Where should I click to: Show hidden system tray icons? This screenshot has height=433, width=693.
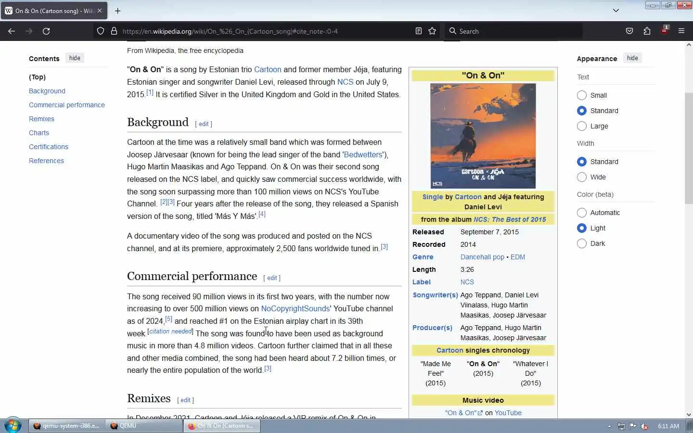coord(609,426)
